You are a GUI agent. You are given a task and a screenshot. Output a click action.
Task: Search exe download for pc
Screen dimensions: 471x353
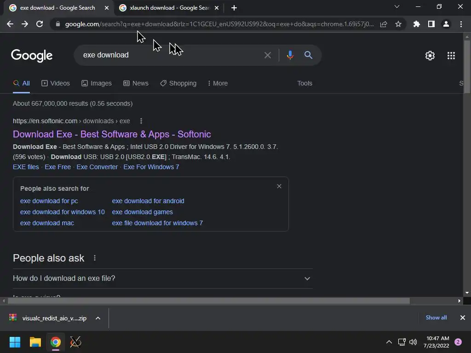49,201
